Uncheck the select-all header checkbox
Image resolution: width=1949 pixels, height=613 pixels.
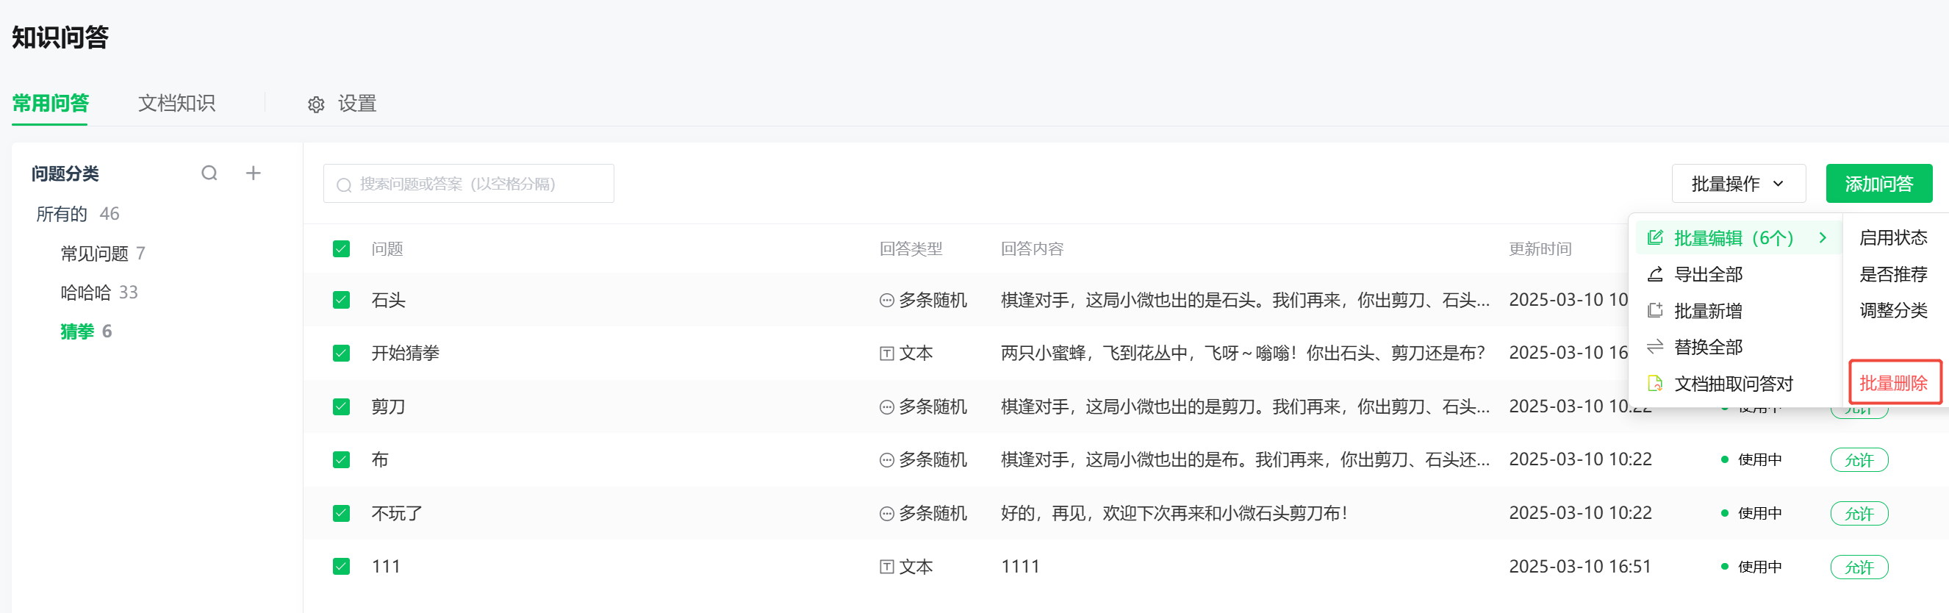(x=341, y=249)
